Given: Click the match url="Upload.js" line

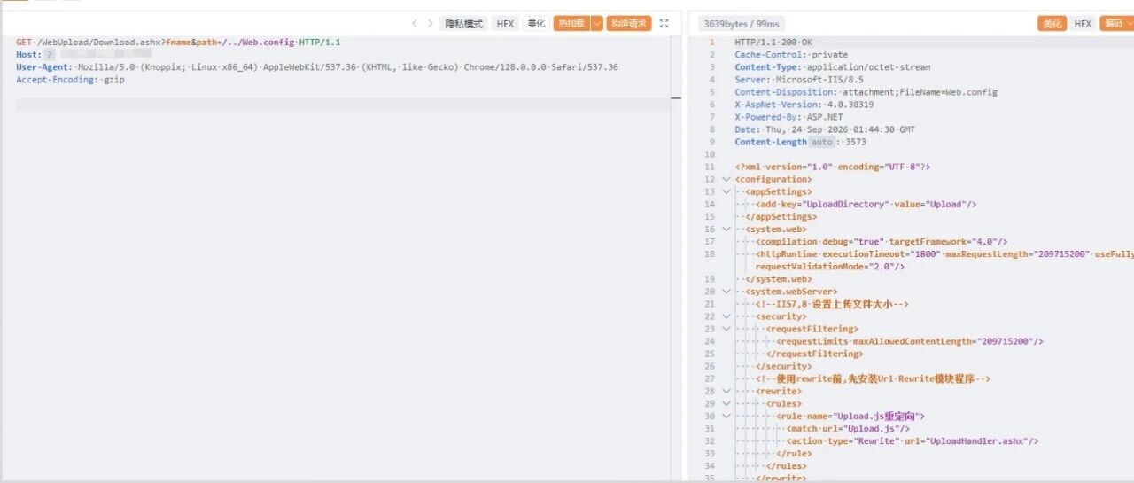Looking at the screenshot, I should click(848, 428).
